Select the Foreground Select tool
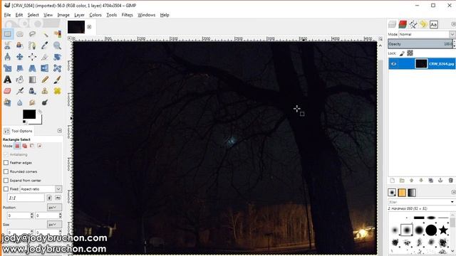 pos(20,46)
